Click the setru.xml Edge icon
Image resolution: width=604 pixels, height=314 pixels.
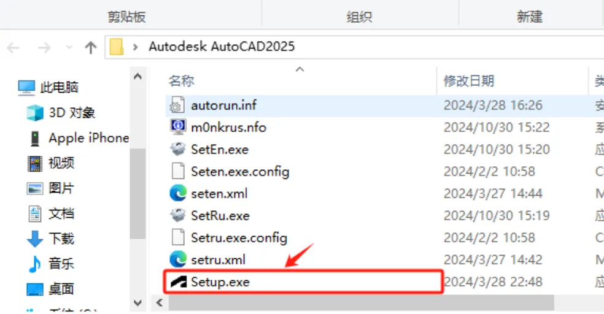click(x=177, y=259)
